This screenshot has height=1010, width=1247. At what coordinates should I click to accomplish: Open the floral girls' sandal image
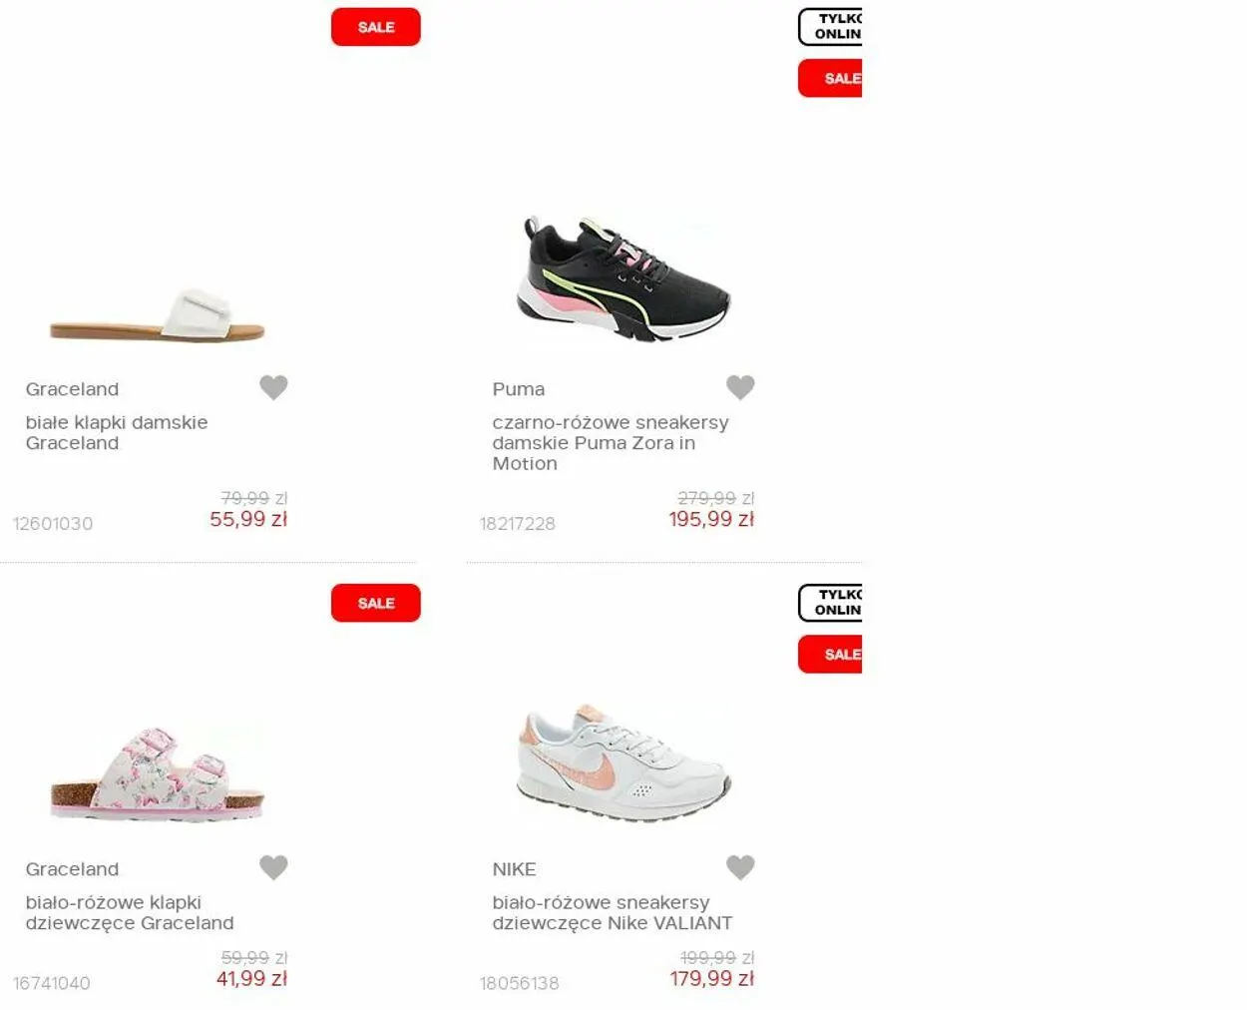[x=158, y=775]
